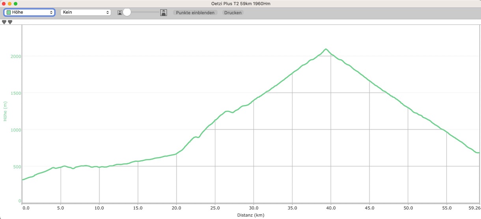Click the 2000 elevation axis label
This screenshot has height=219, width=481.
point(16,56)
